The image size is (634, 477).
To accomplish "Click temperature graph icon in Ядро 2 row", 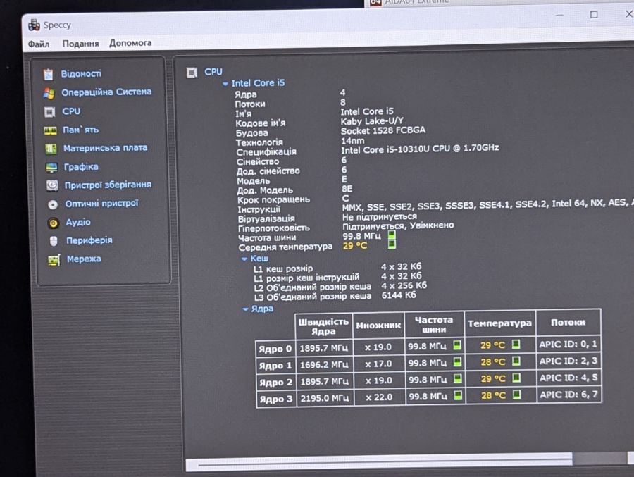I will [x=516, y=378].
